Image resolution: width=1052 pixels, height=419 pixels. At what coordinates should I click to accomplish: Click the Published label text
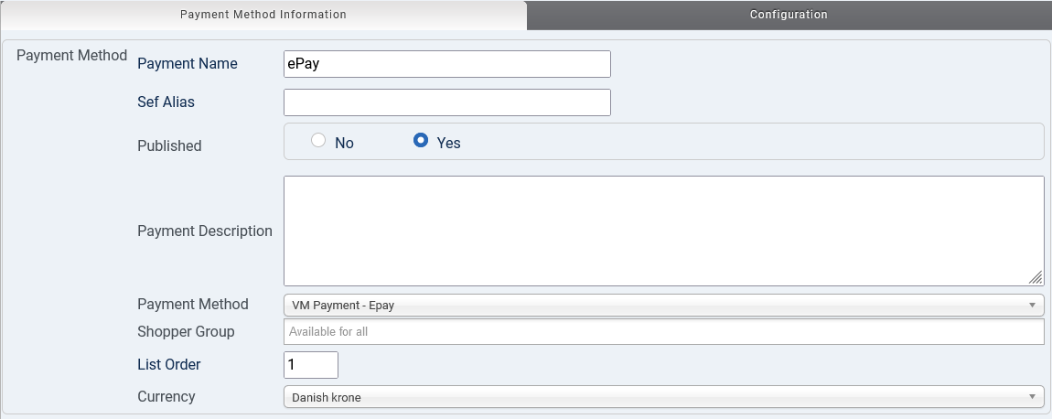coord(169,145)
